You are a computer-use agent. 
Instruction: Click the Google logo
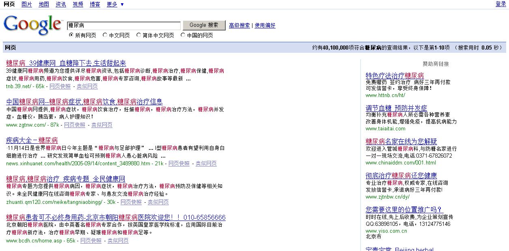pyautogui.click(x=32, y=25)
